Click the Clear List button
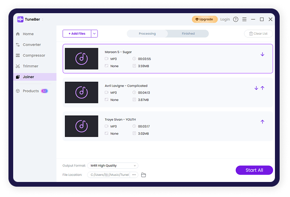The width and height of the screenshot is (290, 197). click(x=258, y=33)
